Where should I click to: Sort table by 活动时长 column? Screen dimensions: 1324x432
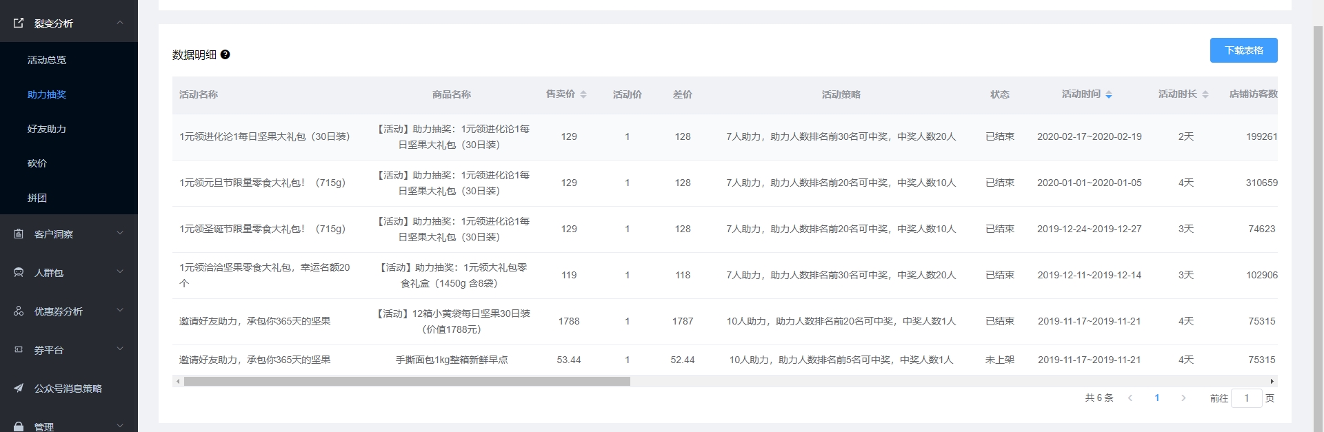pos(1205,94)
